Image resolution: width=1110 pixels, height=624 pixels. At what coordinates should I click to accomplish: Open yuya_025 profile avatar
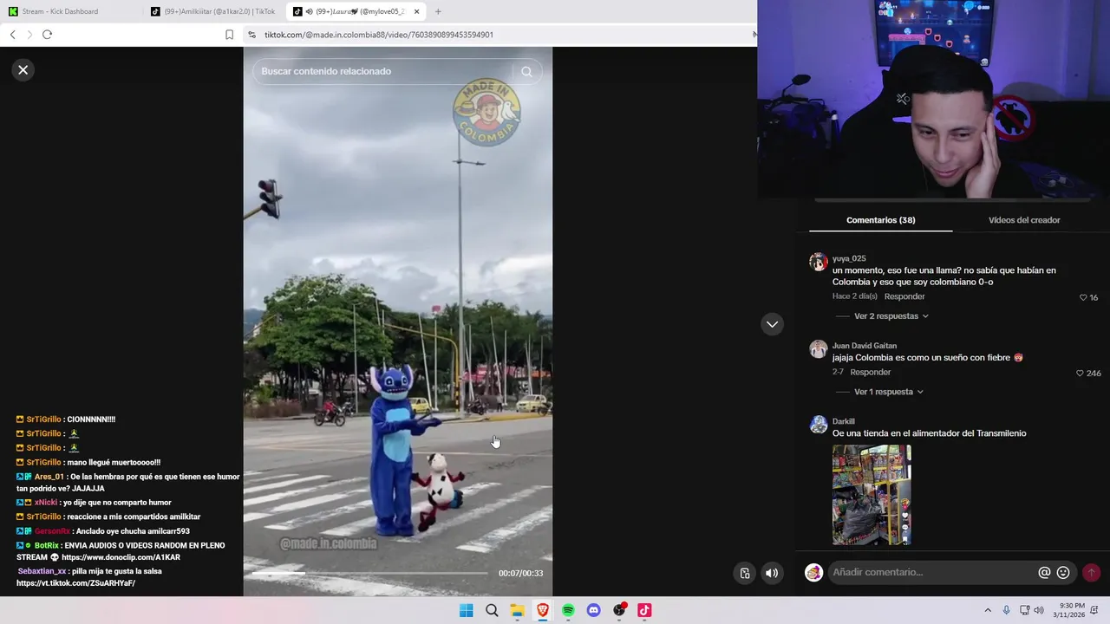(x=818, y=263)
